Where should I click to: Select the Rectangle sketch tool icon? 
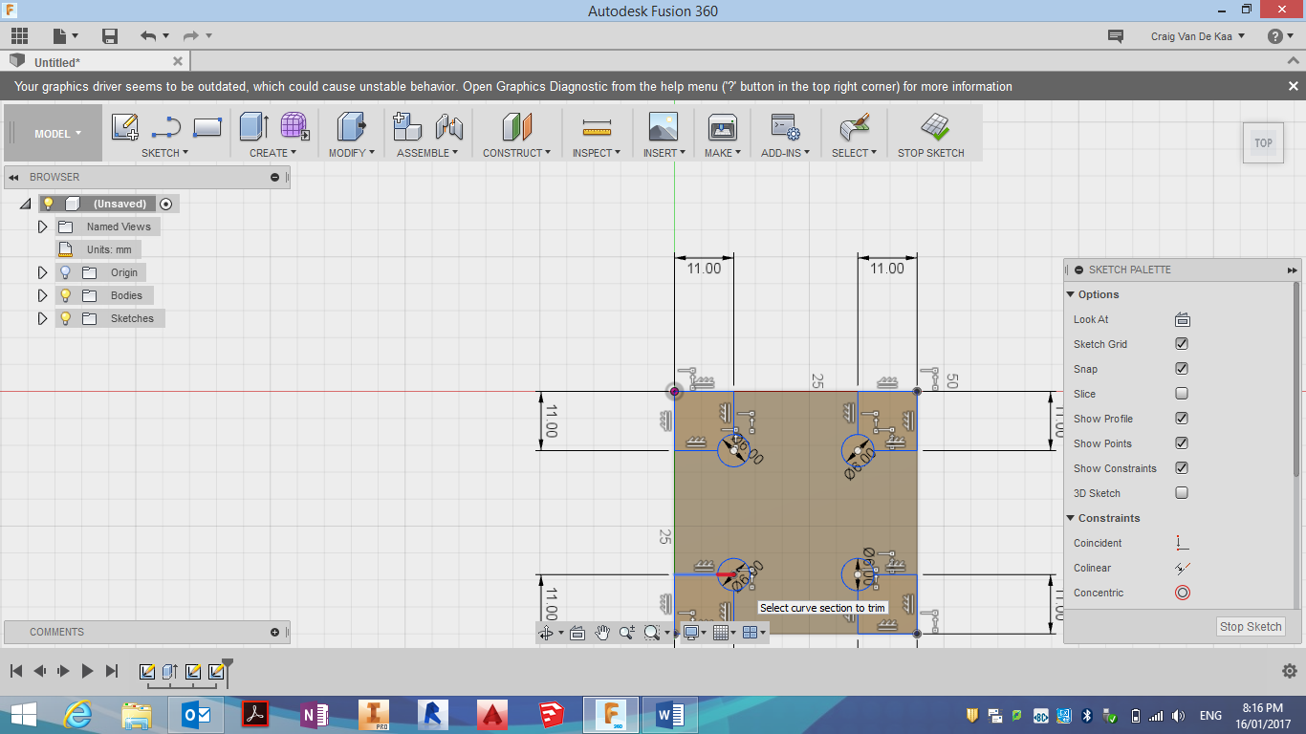click(207, 126)
